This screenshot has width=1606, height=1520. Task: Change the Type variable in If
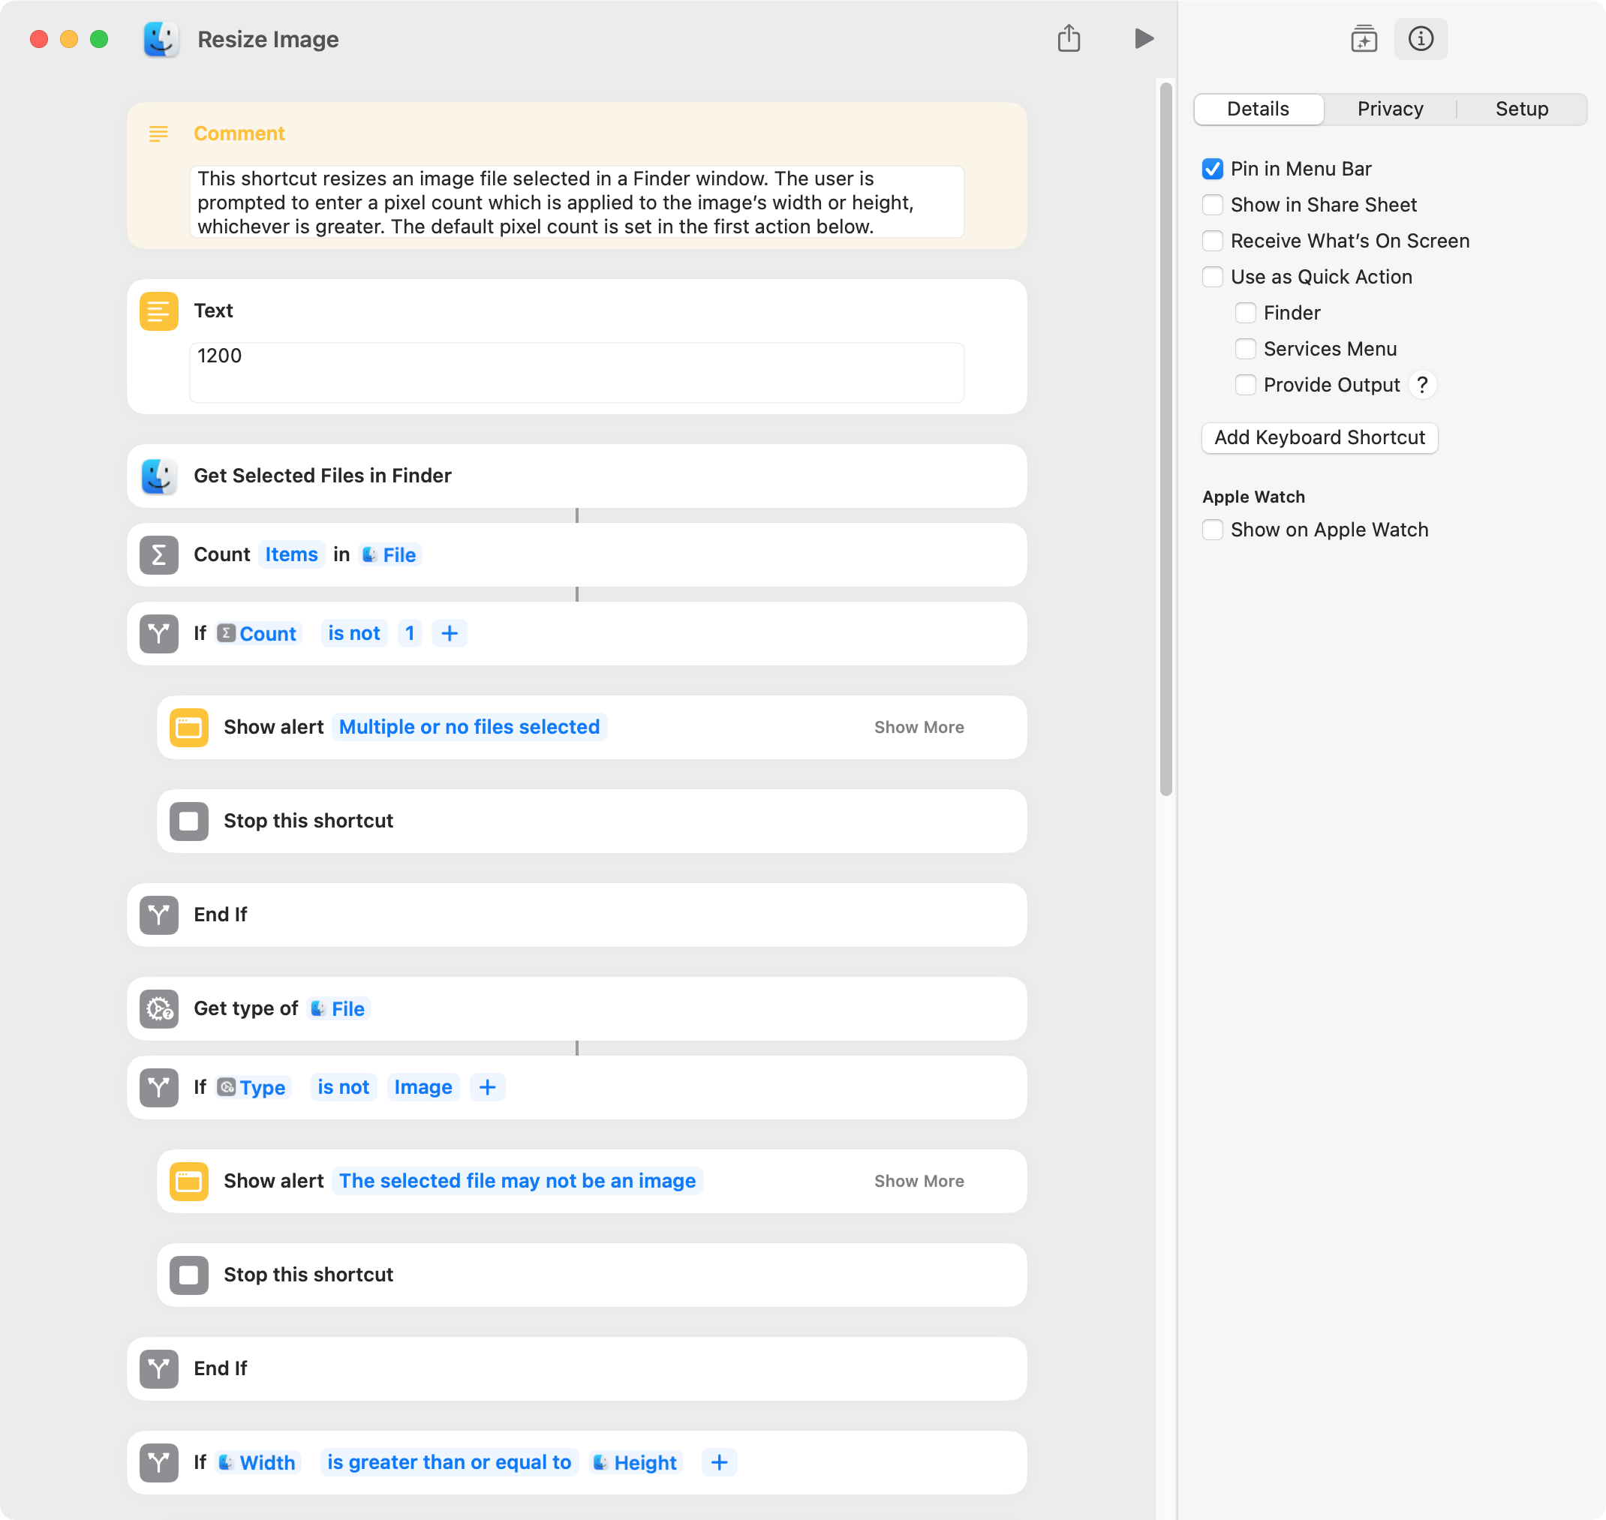point(254,1087)
